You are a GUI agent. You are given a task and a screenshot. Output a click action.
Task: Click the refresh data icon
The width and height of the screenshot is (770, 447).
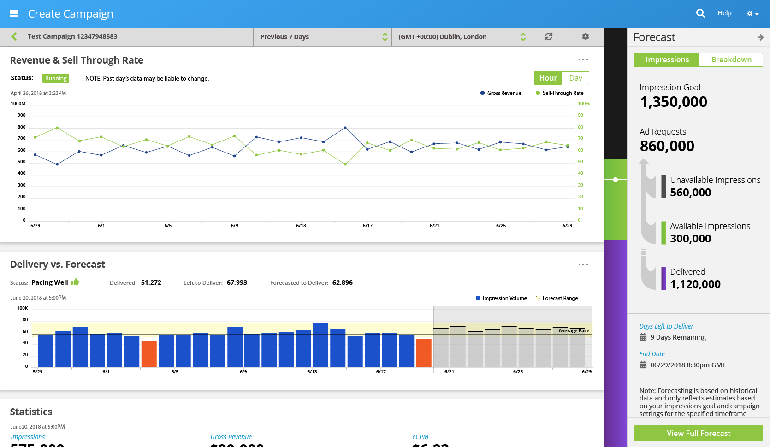pos(548,36)
